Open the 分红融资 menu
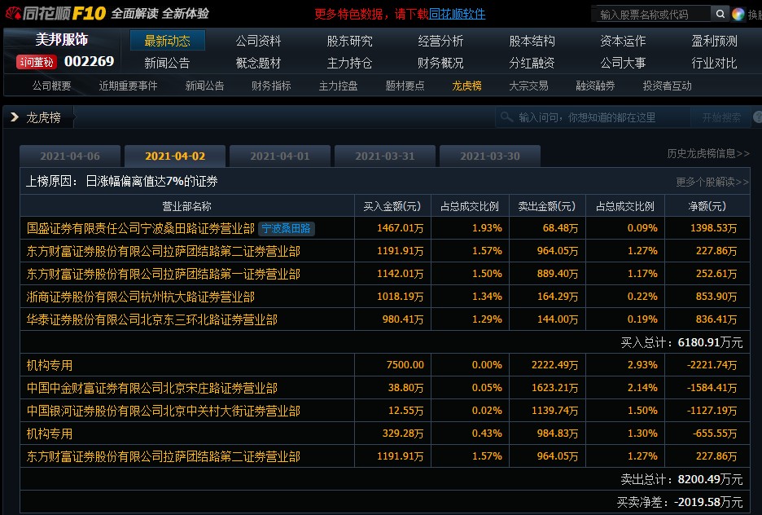762x515 pixels. pyautogui.click(x=532, y=63)
